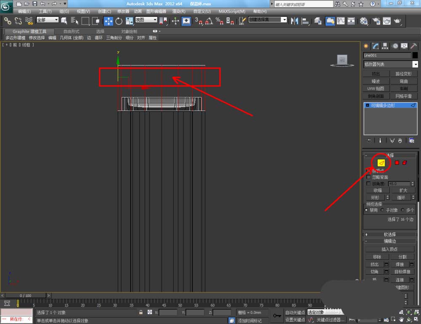Toggle the Angle Snap icon

209,21
